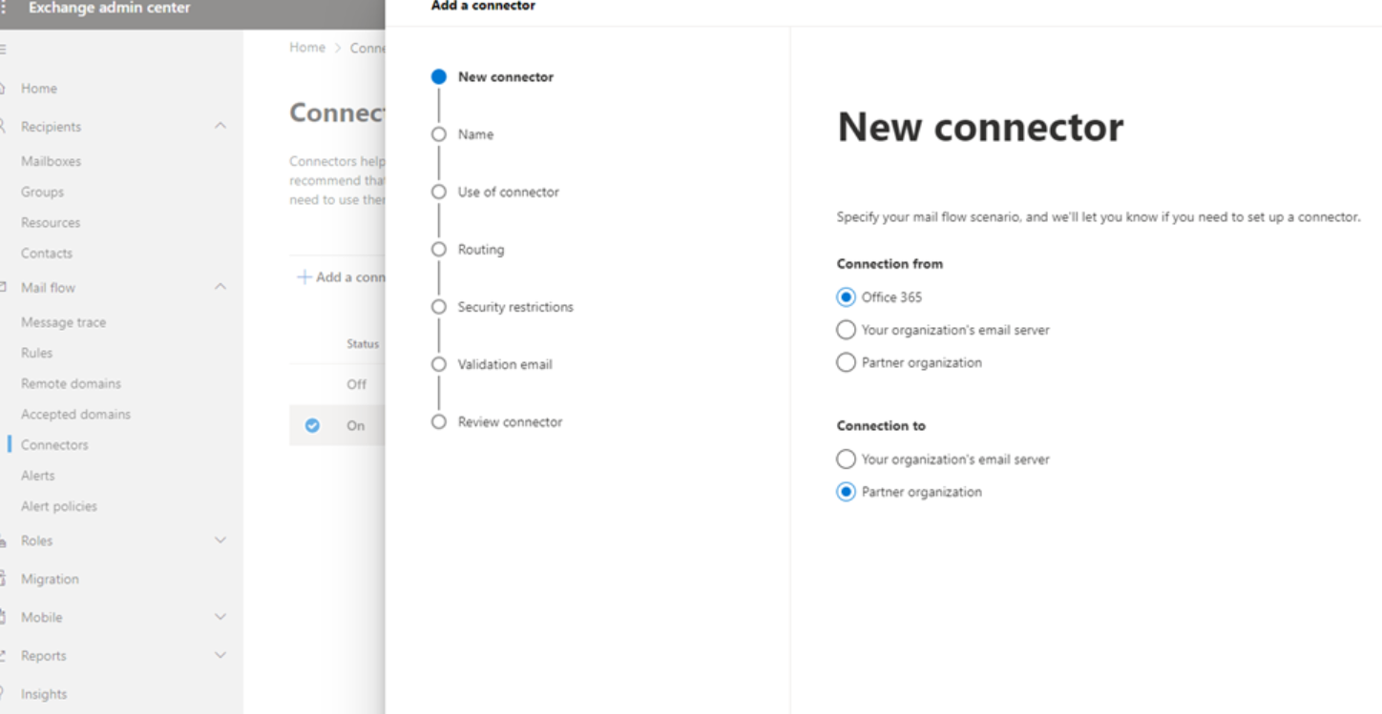Choose Partner organization under Connection from
1382x714 pixels.
point(846,363)
